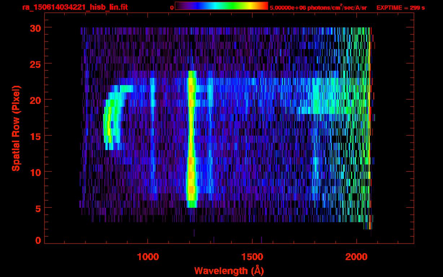Click the 1000 wavelength tick label
Screen dimensions: 443x277
(x=148, y=257)
